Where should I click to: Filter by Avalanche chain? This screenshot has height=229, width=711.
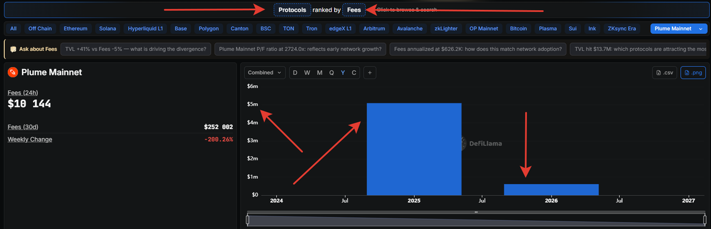[x=410, y=28]
